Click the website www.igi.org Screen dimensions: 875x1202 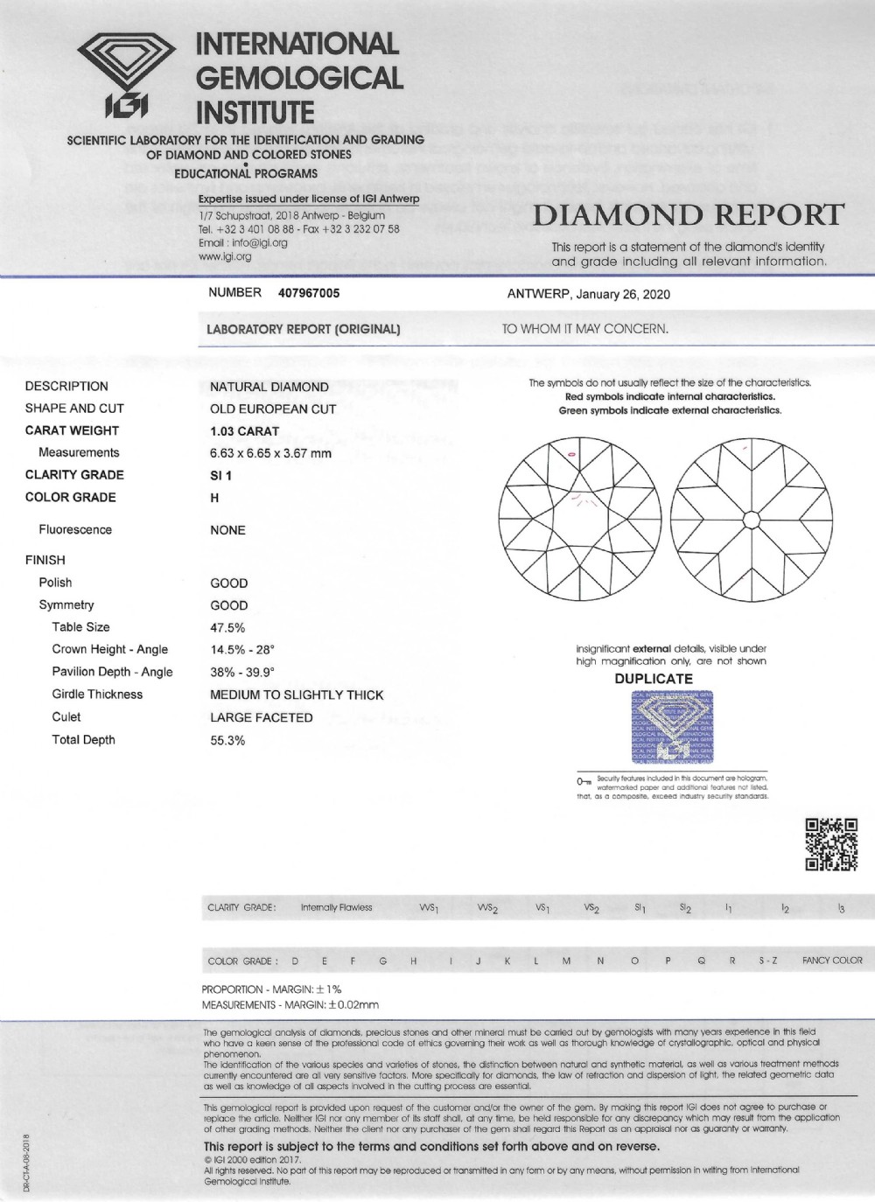point(225,257)
